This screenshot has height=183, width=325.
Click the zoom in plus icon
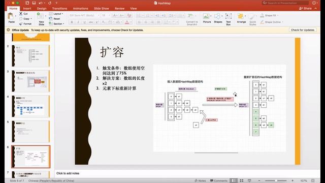pyautogui.click(x=292, y=181)
